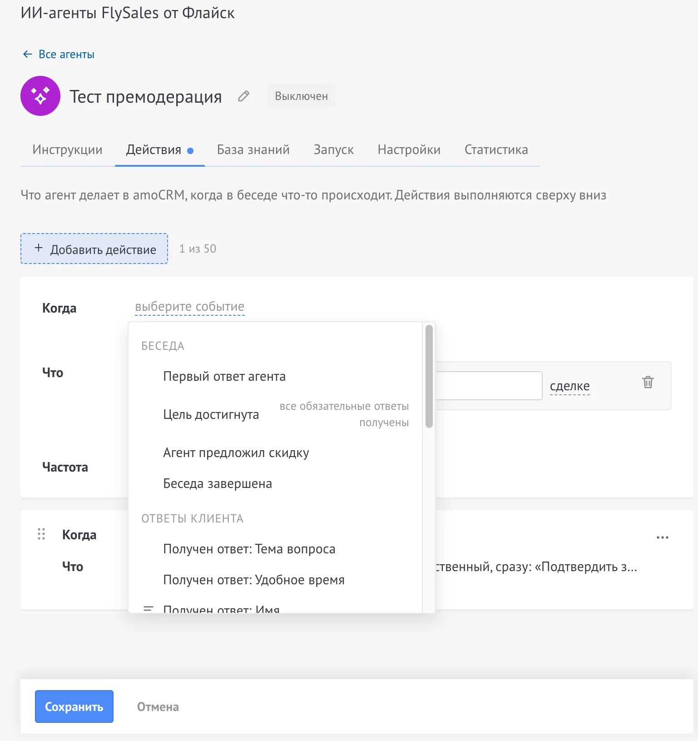Click the drag handle of second action
The image size is (698, 741).
point(41,534)
